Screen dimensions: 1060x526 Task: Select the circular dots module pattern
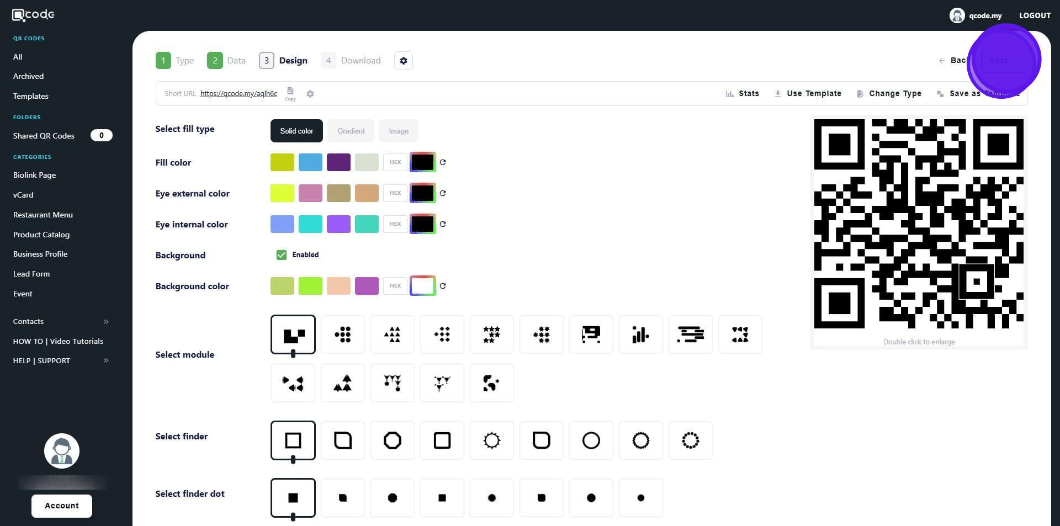(342, 334)
